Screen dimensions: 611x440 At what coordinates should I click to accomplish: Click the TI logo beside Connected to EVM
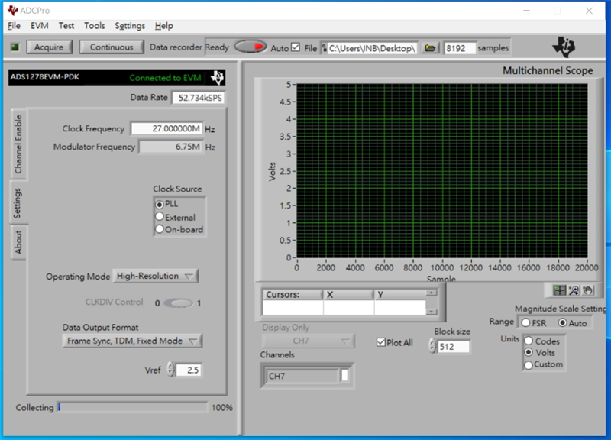(x=218, y=77)
